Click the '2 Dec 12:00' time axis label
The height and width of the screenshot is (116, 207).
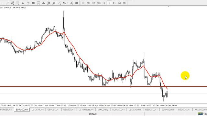134,105
